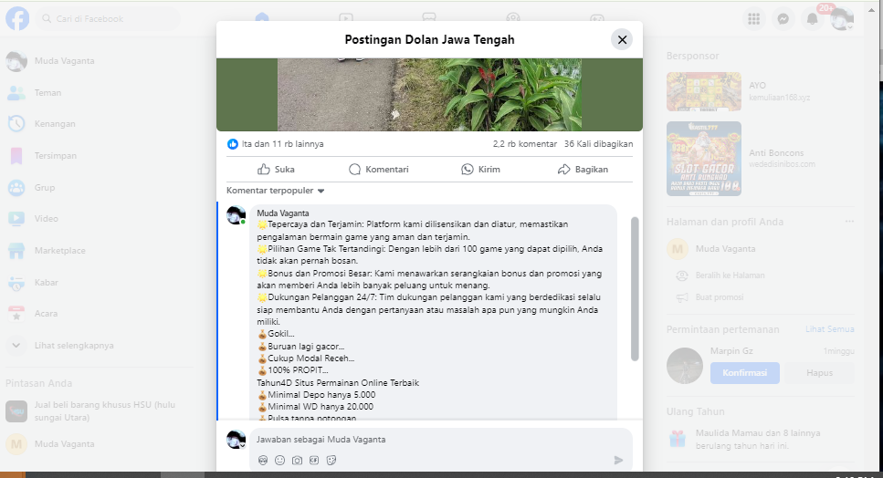Viewport: 883px width, 478px height.
Task: Click the Jawaban sebagai Muda Vaganta input field
Action: coord(440,439)
